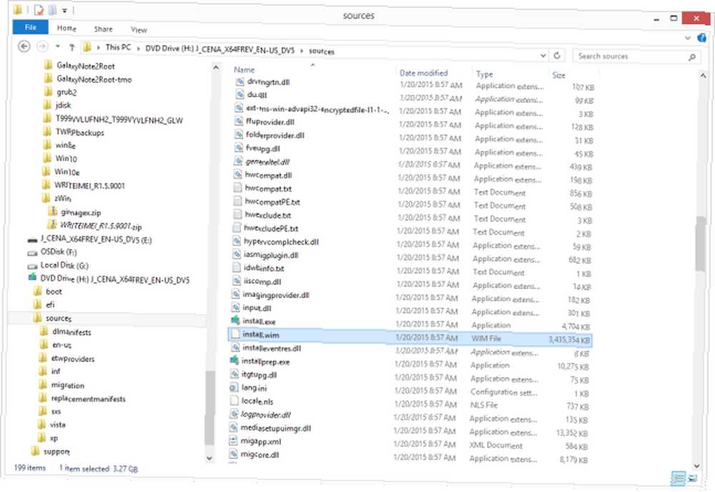Image resolution: width=715 pixels, height=492 pixels.
Task: Switch to Details view icon
Action: (x=679, y=478)
